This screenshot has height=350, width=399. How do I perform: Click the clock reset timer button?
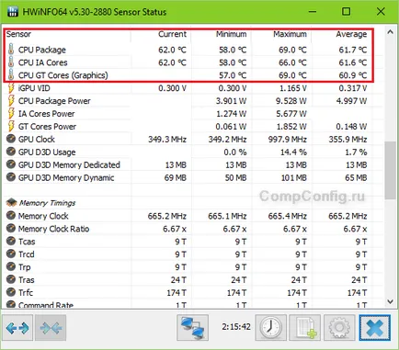pos(271,328)
